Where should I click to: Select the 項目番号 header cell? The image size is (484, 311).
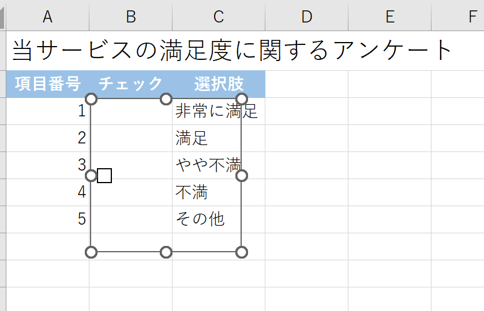[x=47, y=84]
